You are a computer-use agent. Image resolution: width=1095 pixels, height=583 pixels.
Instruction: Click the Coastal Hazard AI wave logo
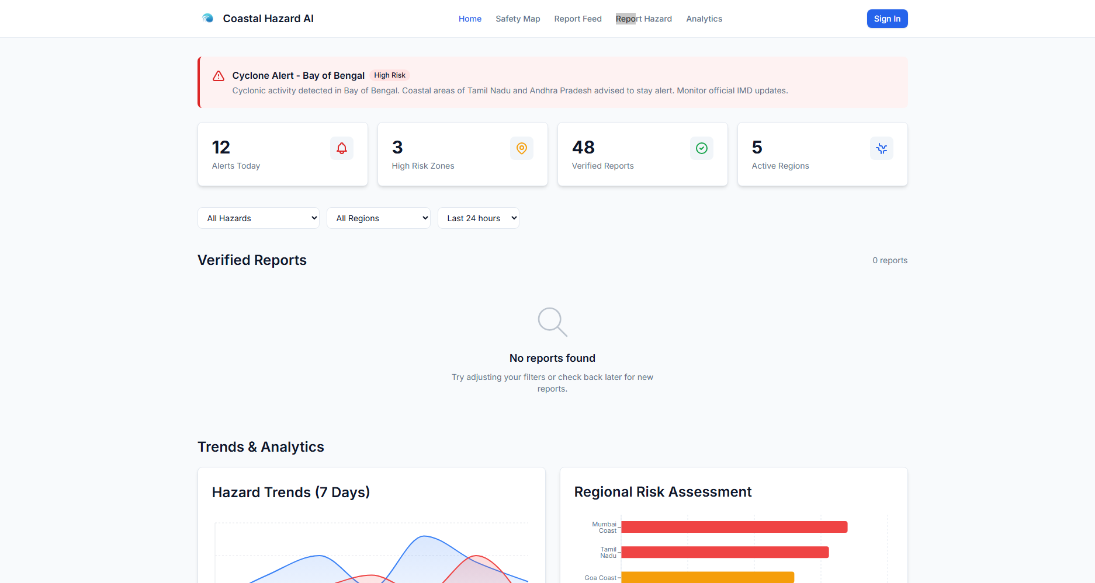pyautogui.click(x=207, y=18)
